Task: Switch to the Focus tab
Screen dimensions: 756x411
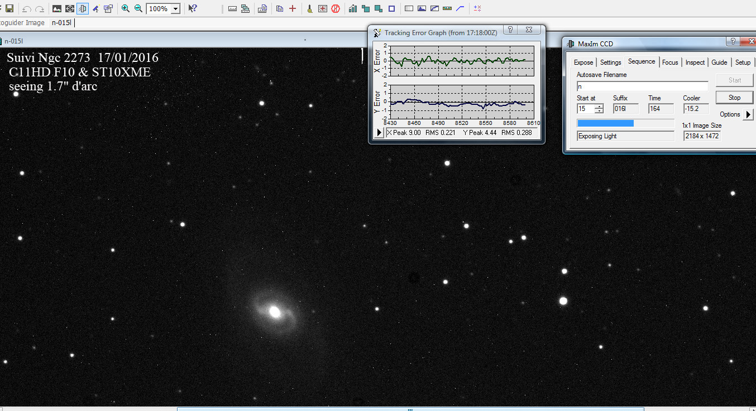Action: pyautogui.click(x=670, y=62)
